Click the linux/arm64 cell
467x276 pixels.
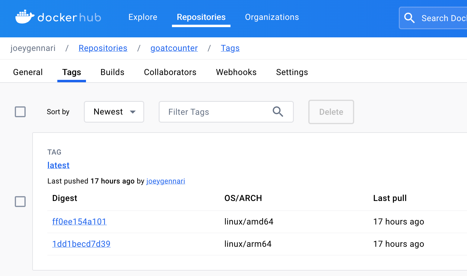click(x=248, y=244)
